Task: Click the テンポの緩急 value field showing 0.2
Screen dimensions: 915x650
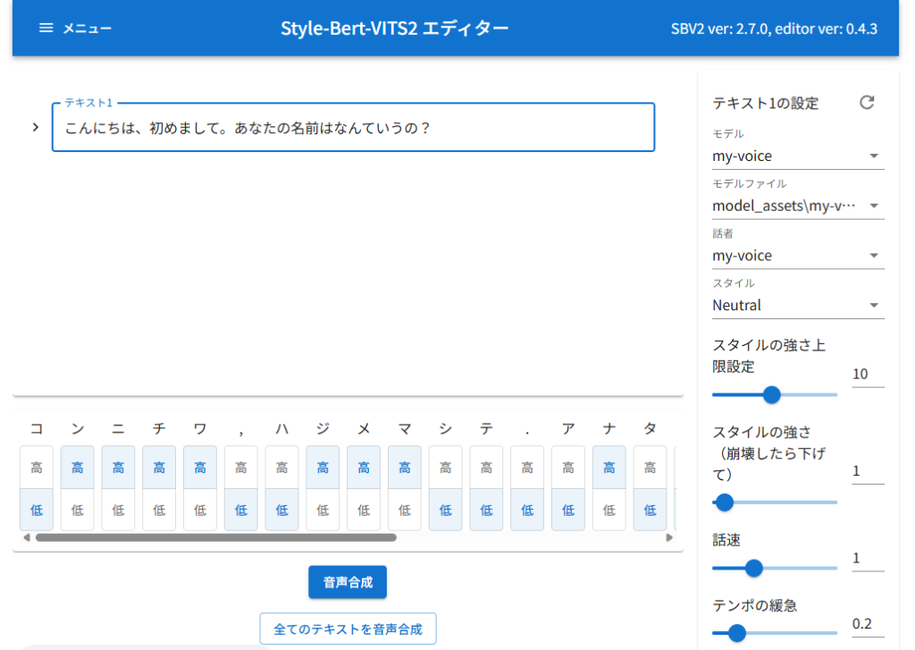Action: tap(868, 624)
